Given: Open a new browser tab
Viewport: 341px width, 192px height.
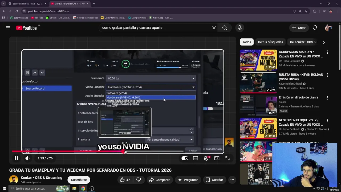Looking at the screenshot, I should click(94, 4).
